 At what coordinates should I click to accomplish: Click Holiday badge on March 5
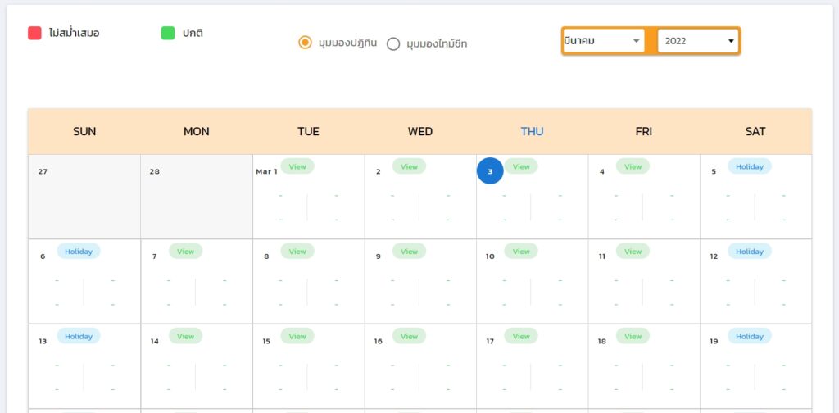pyautogui.click(x=749, y=166)
